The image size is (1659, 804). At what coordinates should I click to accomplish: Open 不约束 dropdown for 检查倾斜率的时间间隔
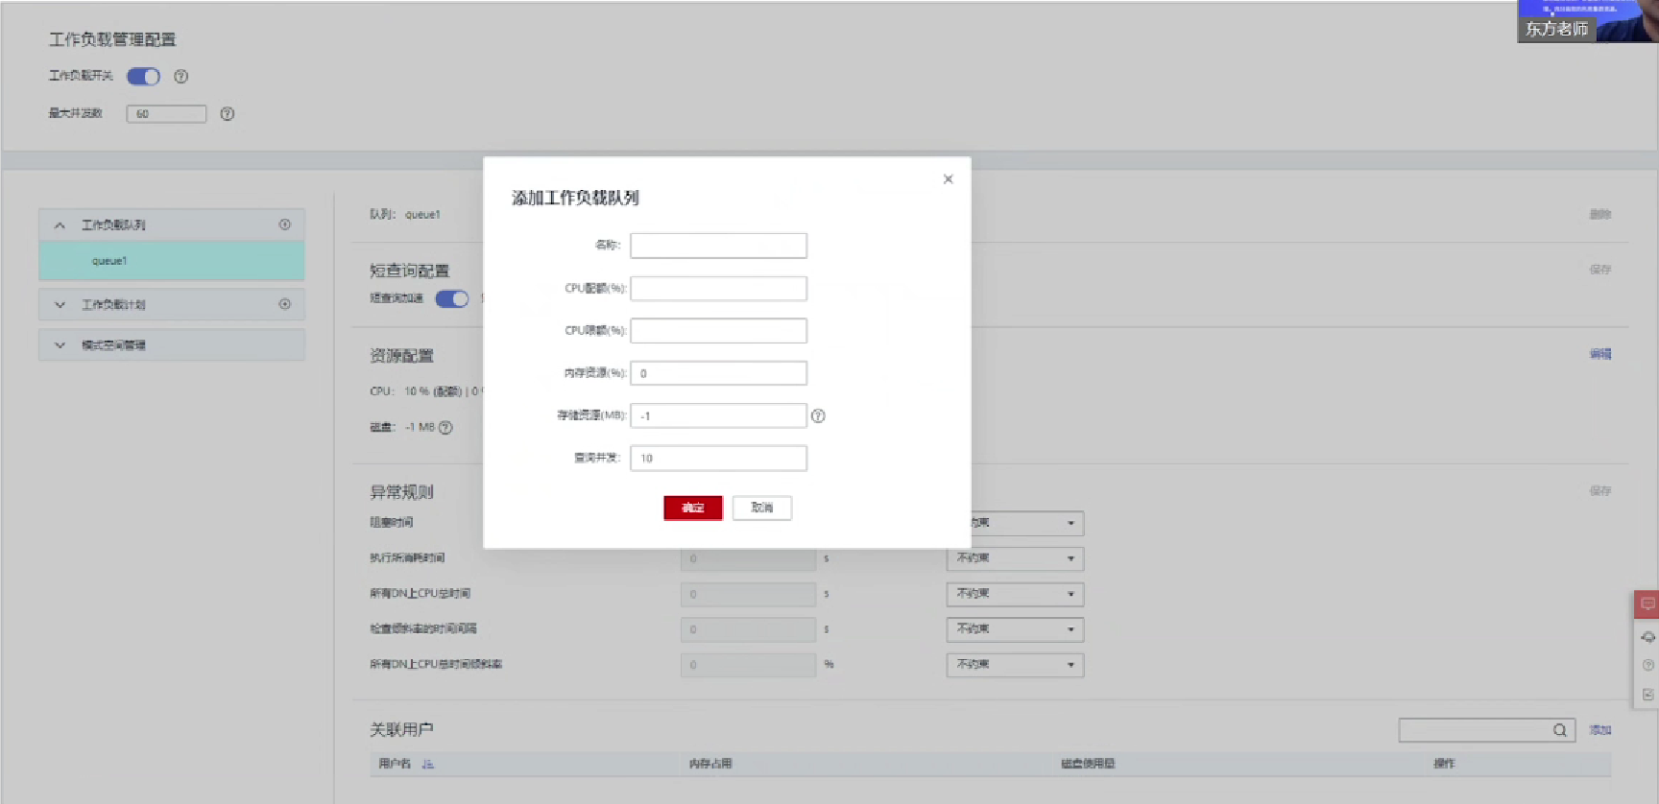pyautogui.click(x=1016, y=629)
